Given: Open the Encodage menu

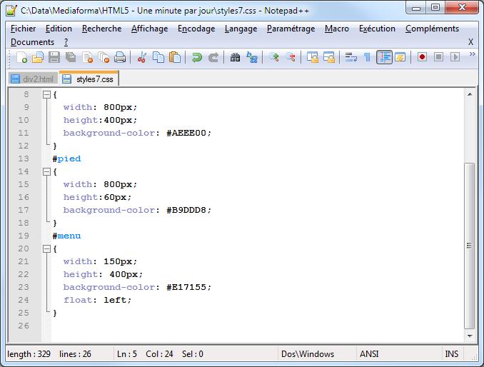Looking at the screenshot, I should pyautogui.click(x=196, y=29).
